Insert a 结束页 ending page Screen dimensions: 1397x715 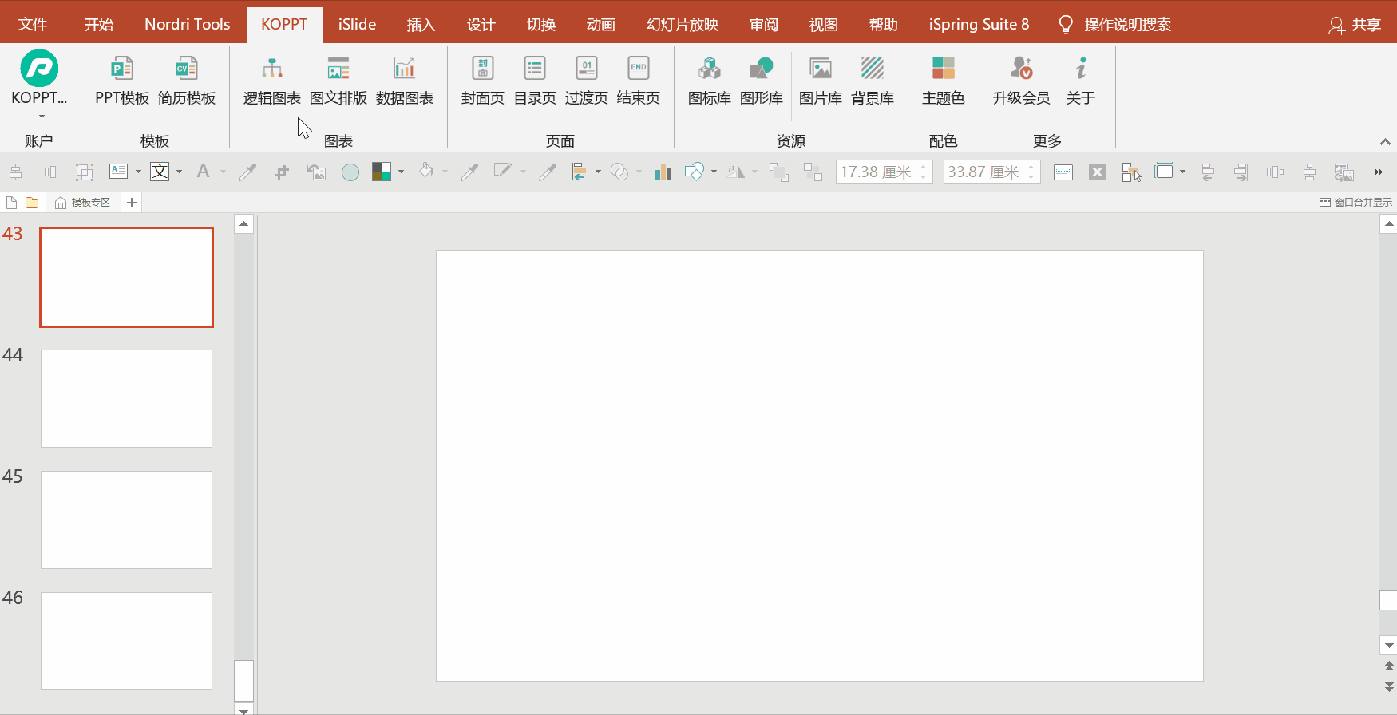coord(638,80)
